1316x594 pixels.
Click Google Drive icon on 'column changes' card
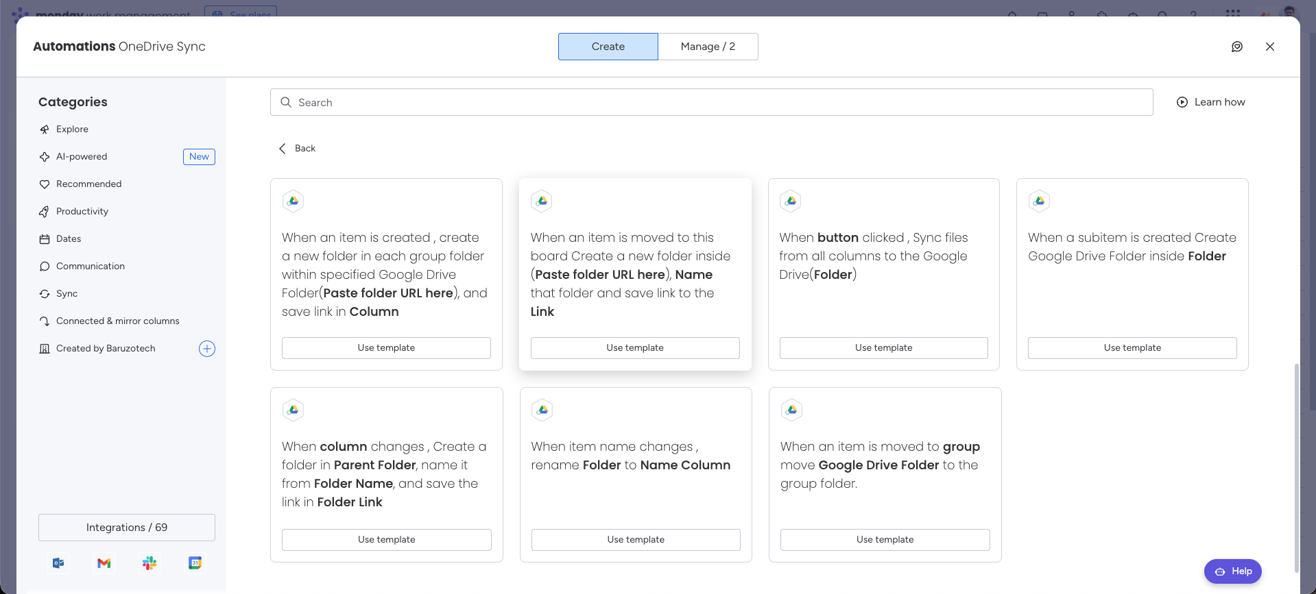click(293, 410)
